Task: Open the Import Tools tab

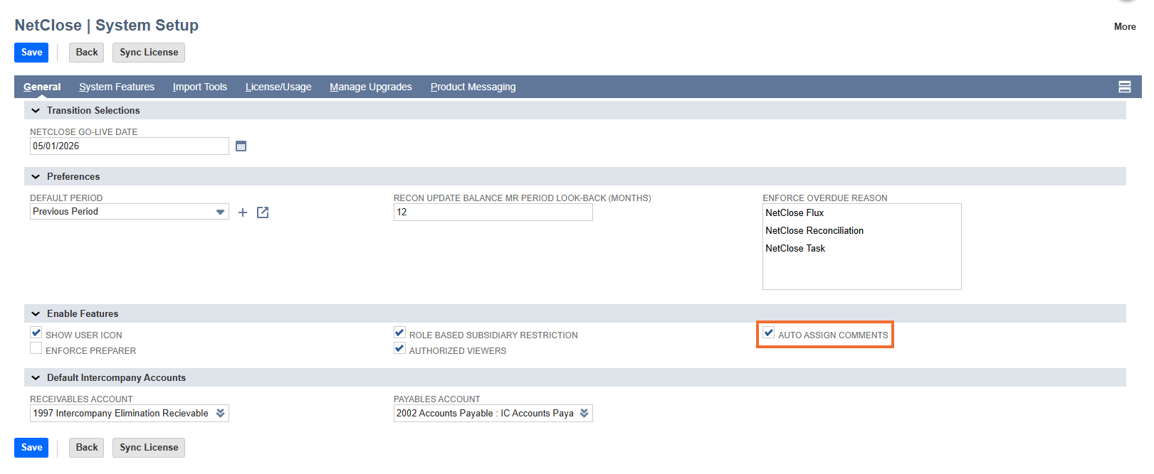Action: [x=200, y=87]
